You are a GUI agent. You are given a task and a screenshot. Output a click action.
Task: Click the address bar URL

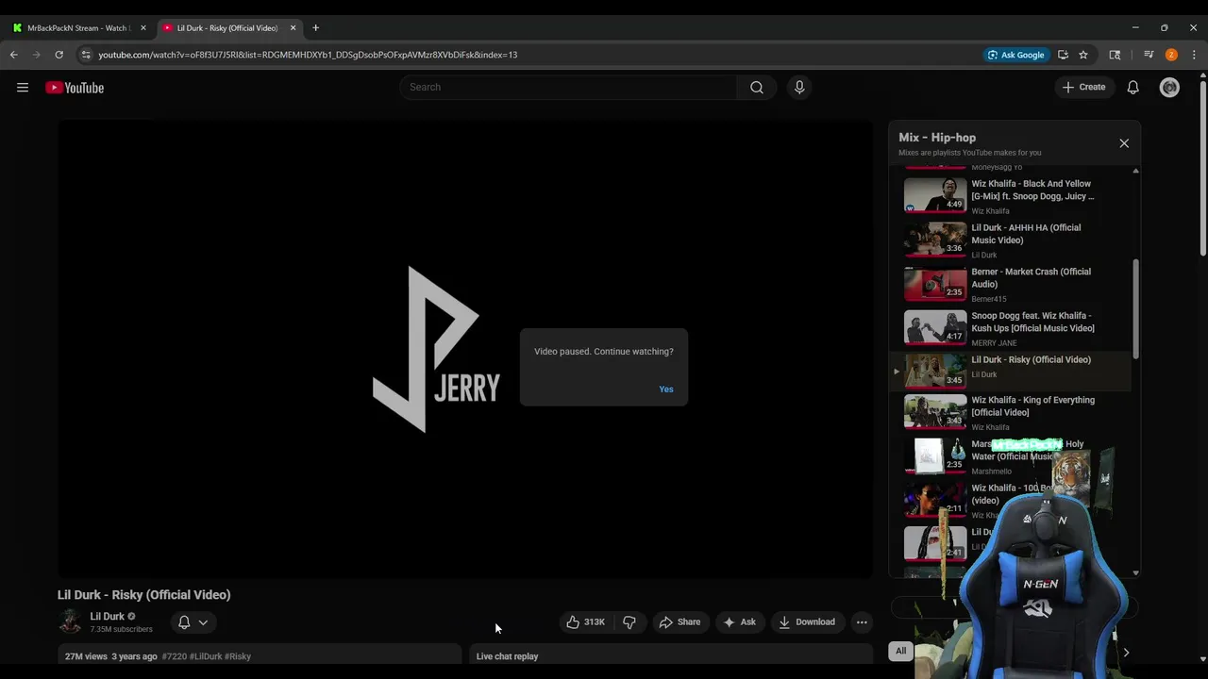(308, 55)
